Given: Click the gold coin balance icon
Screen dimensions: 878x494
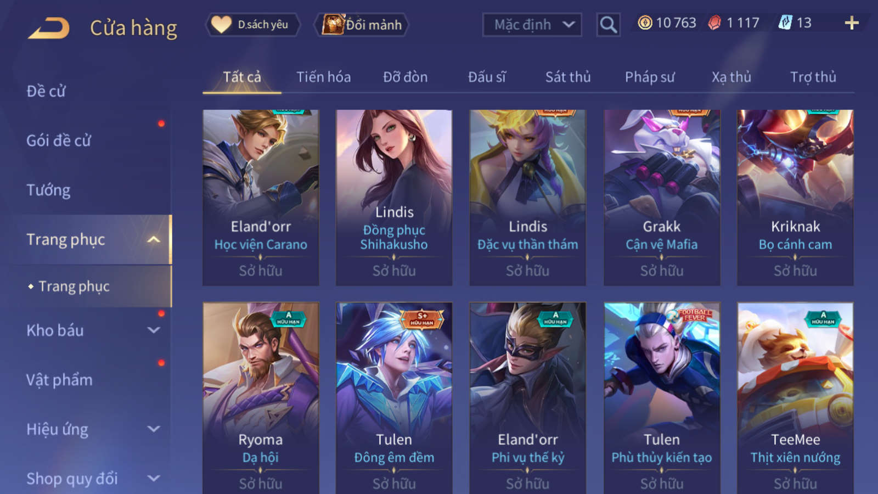Looking at the screenshot, I should (645, 23).
